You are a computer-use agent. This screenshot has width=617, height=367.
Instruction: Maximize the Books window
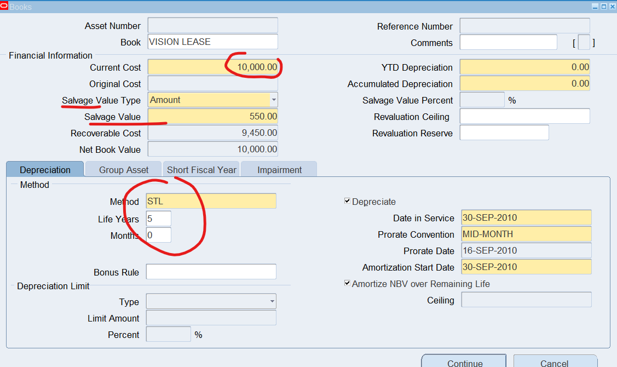[604, 7]
